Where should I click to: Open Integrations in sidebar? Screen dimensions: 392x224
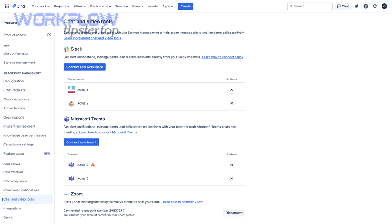(12, 208)
